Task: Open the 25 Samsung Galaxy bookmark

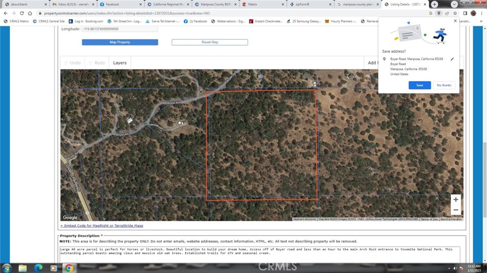Action: pos(304,21)
